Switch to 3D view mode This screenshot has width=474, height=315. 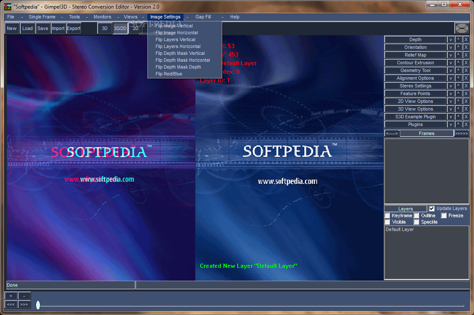104,28
